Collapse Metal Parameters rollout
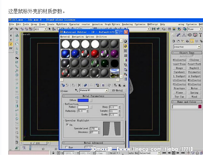 (93, 96)
